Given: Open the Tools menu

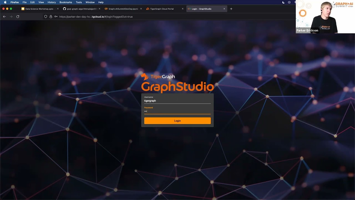Looking at the screenshot, I should (x=79, y=2).
